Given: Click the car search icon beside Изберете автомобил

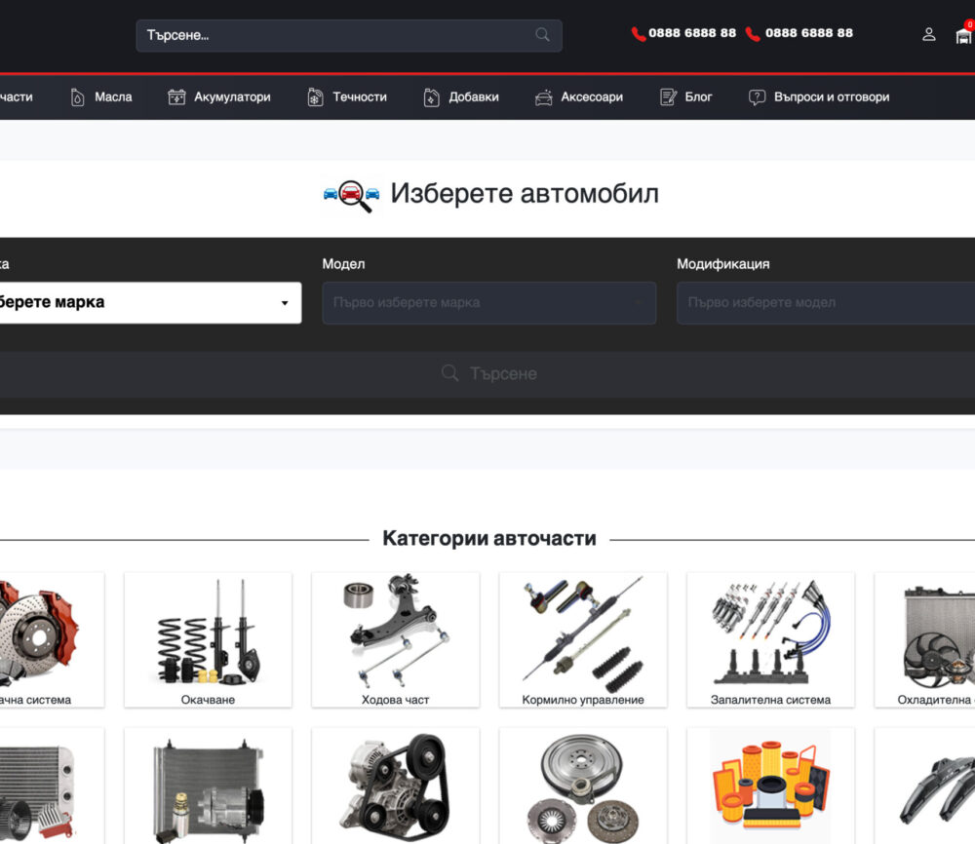Looking at the screenshot, I should [351, 195].
